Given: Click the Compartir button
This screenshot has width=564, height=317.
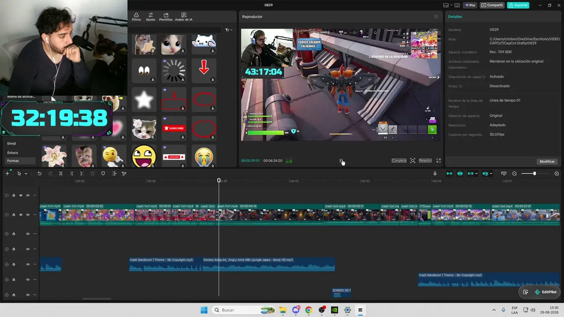Looking at the screenshot, I should [492, 5].
